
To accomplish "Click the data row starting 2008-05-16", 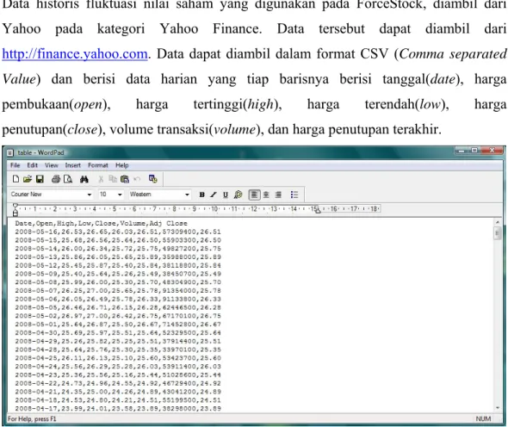I will tap(118, 232).
